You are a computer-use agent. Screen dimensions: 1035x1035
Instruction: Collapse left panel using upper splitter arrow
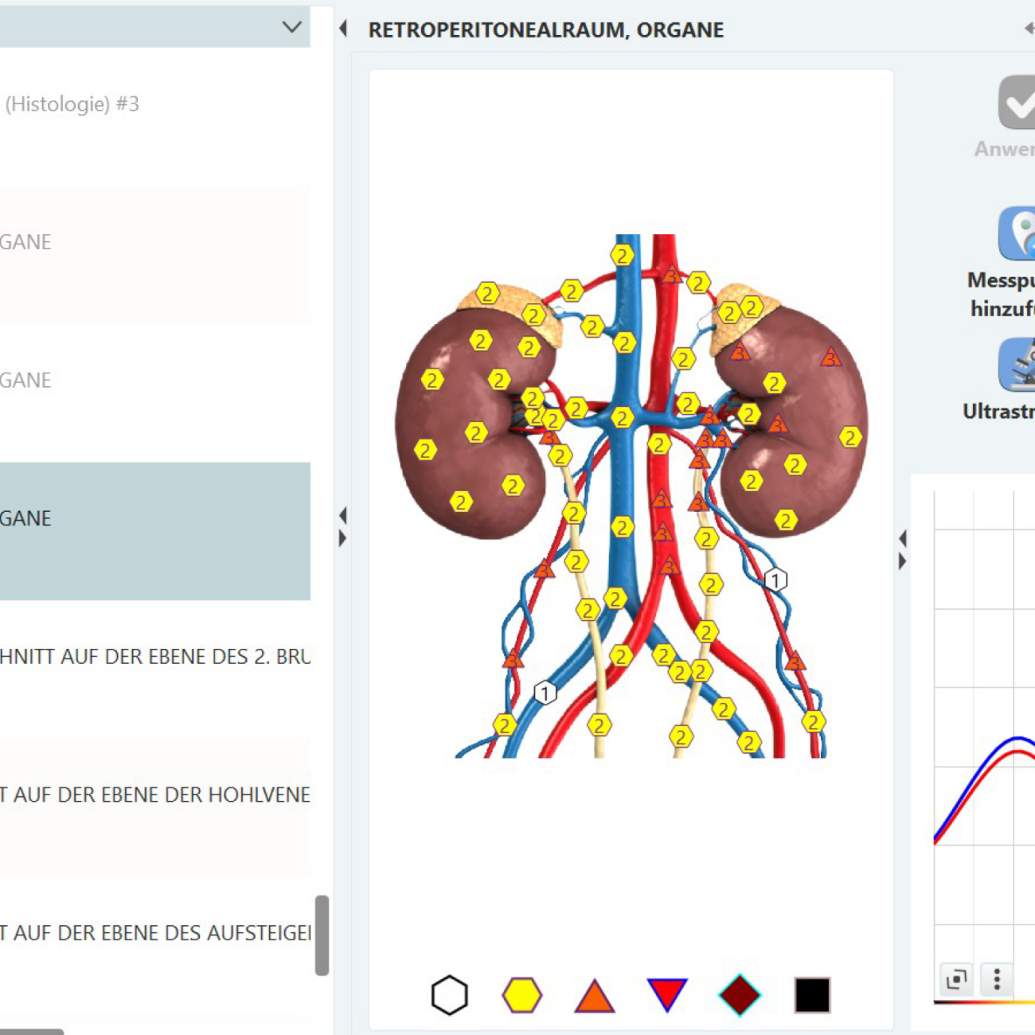(343, 516)
